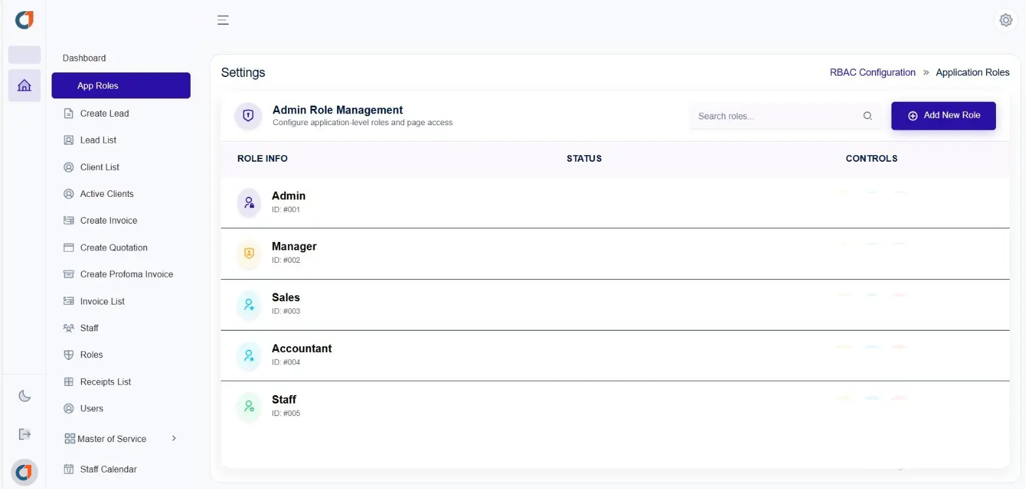Screen dimensions: 1026x489
Task: Click the ID: #005 text
Action: pyautogui.click(x=286, y=413)
